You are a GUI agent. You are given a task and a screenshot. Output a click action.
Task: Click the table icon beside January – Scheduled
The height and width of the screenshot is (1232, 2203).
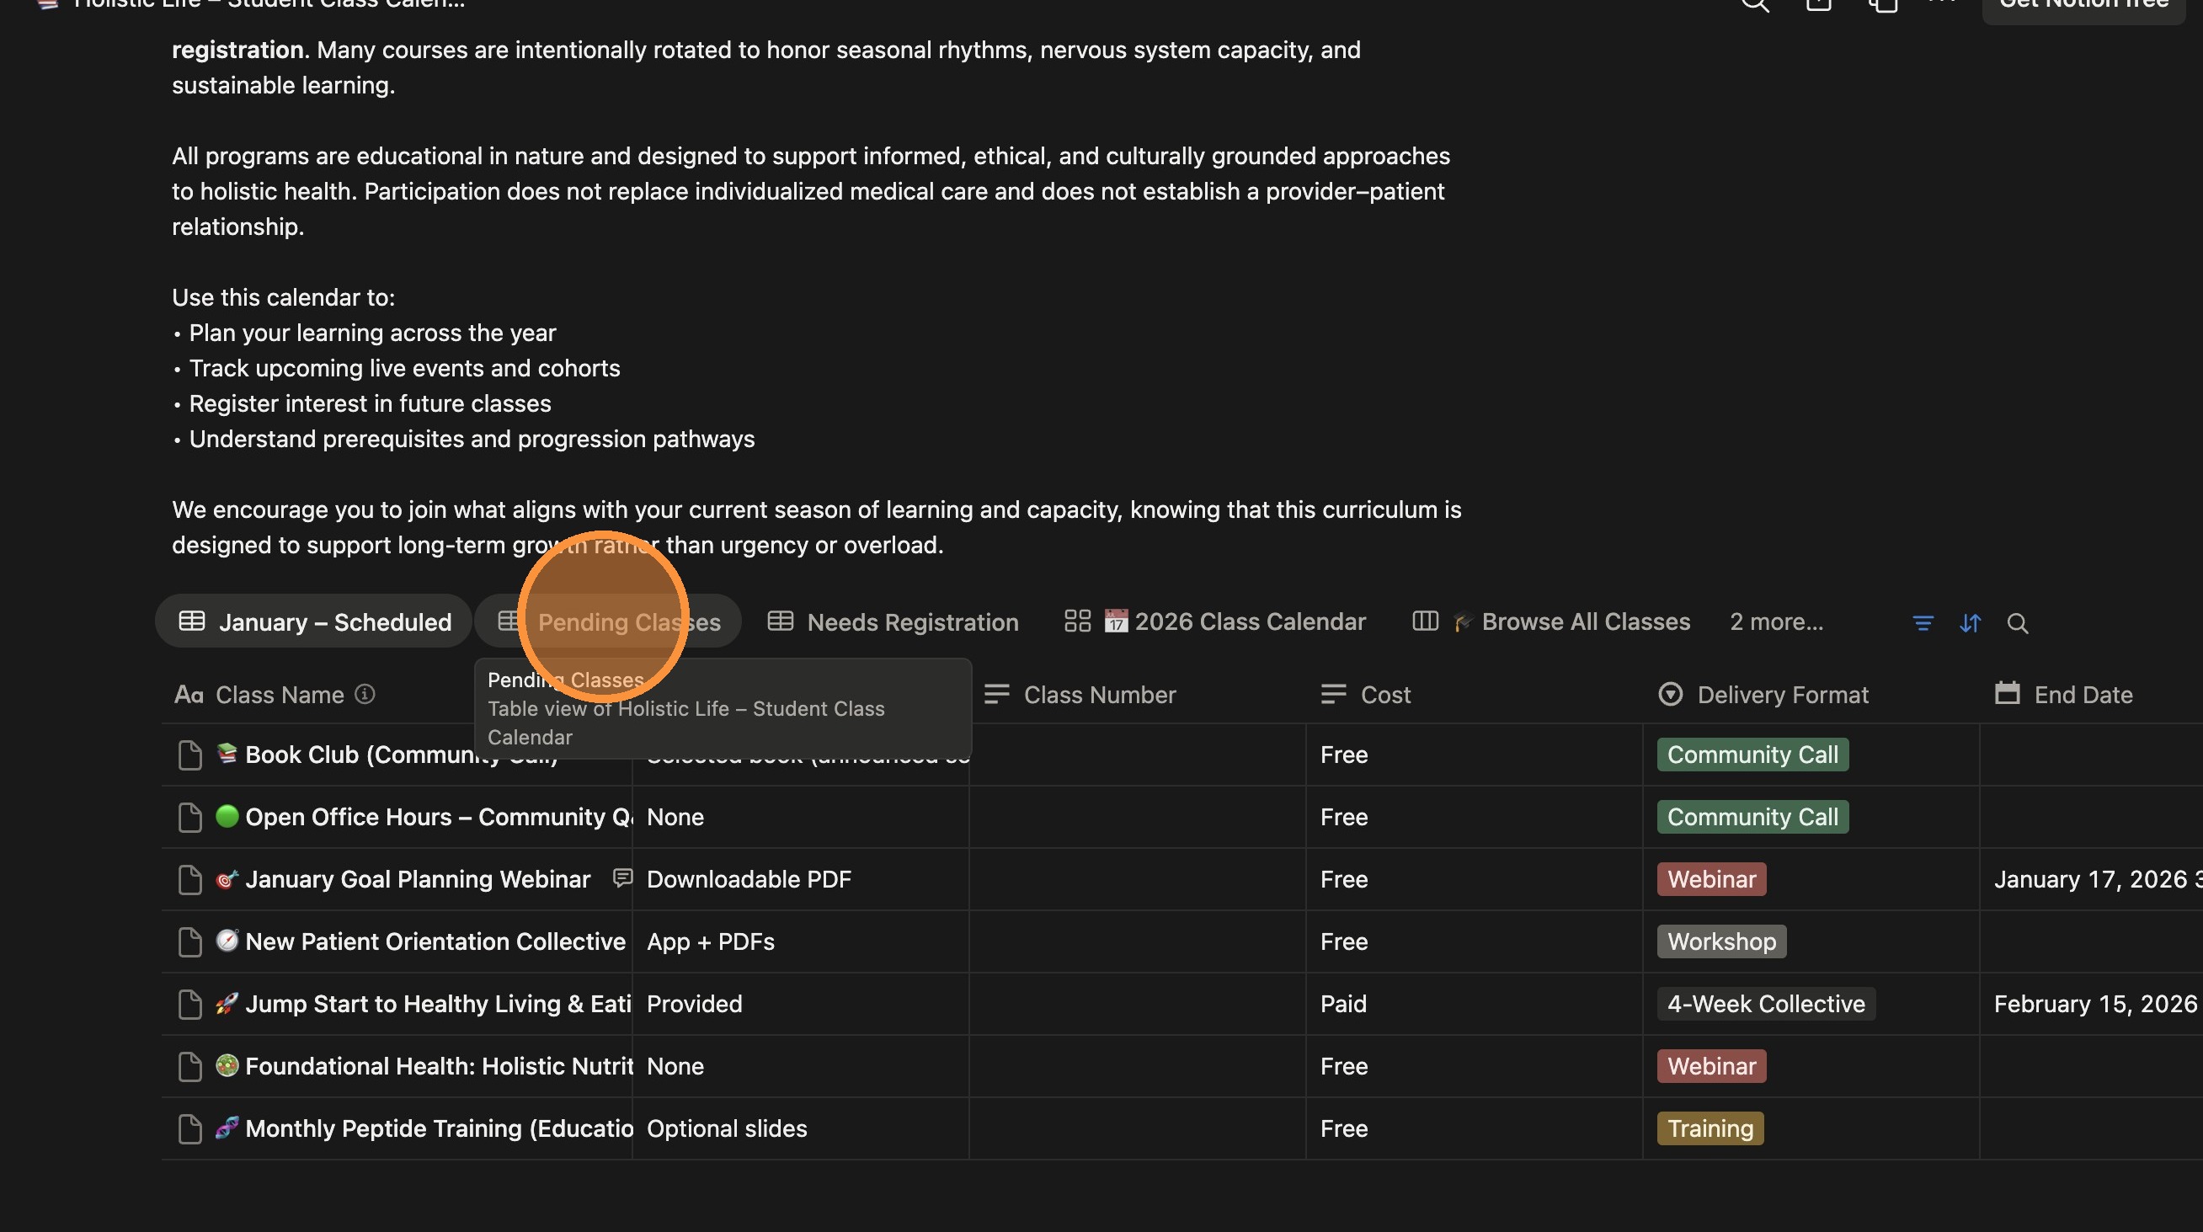pos(190,621)
